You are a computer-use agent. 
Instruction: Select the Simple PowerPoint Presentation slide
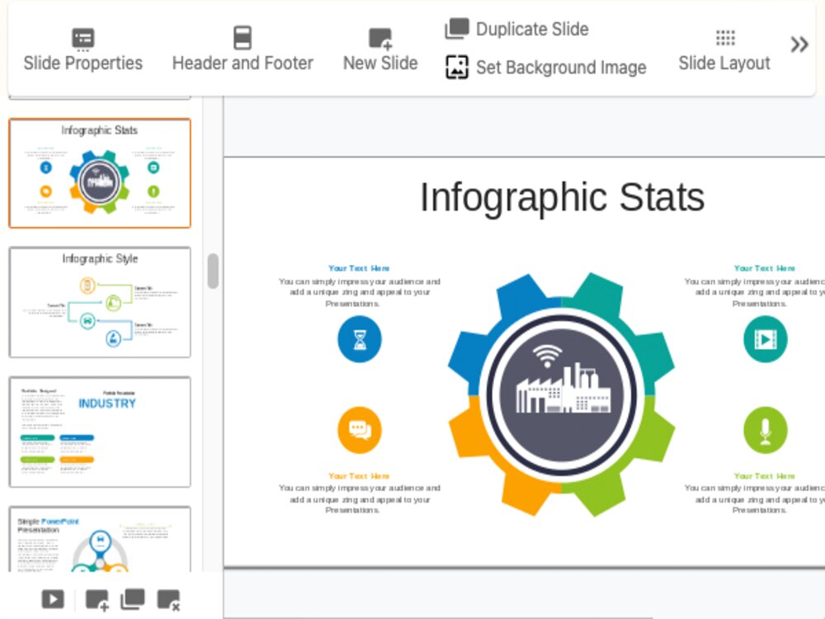pos(99,545)
